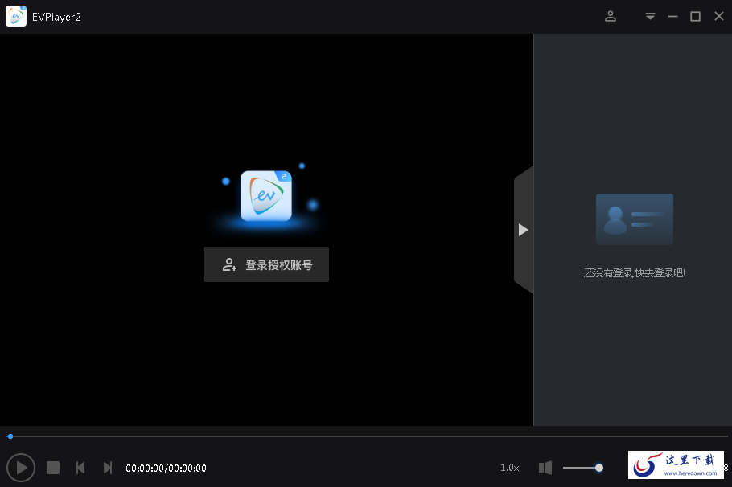Collapse the right side panel arrow
The height and width of the screenshot is (487, 732).
coord(524,230)
